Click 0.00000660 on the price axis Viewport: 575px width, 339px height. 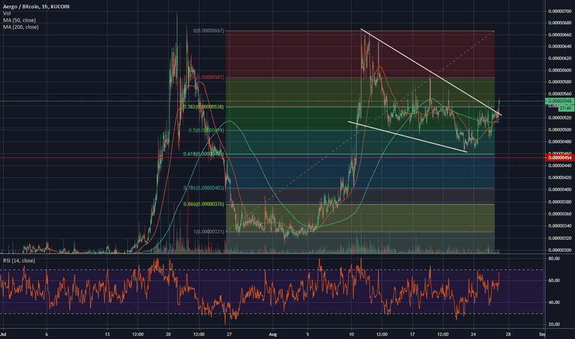point(560,35)
